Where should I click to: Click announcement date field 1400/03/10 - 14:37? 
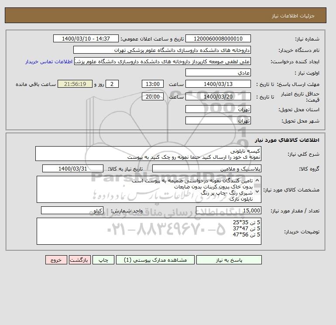point(86,38)
